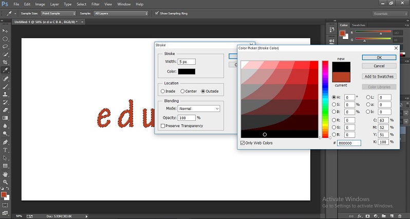The height and width of the screenshot is (219, 410).
Task: Select the H: hue radio button
Action: click(334, 97)
